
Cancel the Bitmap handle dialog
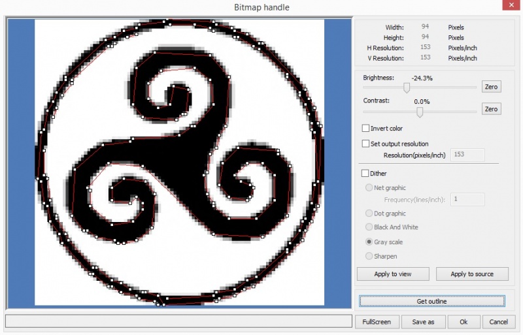point(499,322)
